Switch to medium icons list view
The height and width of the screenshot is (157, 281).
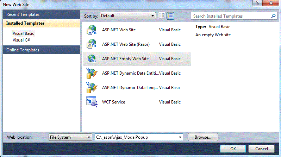click(170, 16)
